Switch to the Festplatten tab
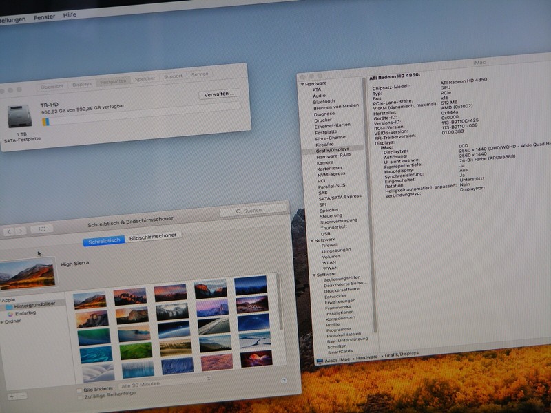 point(113,81)
